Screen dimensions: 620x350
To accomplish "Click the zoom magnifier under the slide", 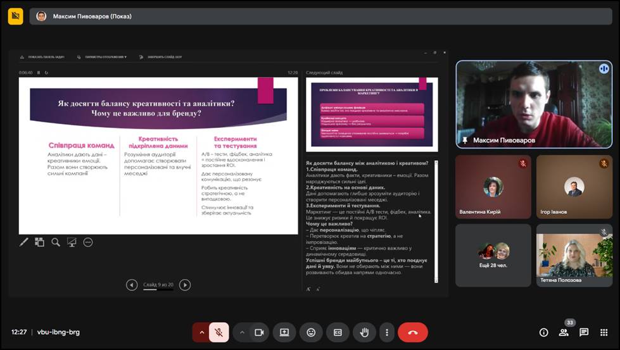I will point(56,242).
